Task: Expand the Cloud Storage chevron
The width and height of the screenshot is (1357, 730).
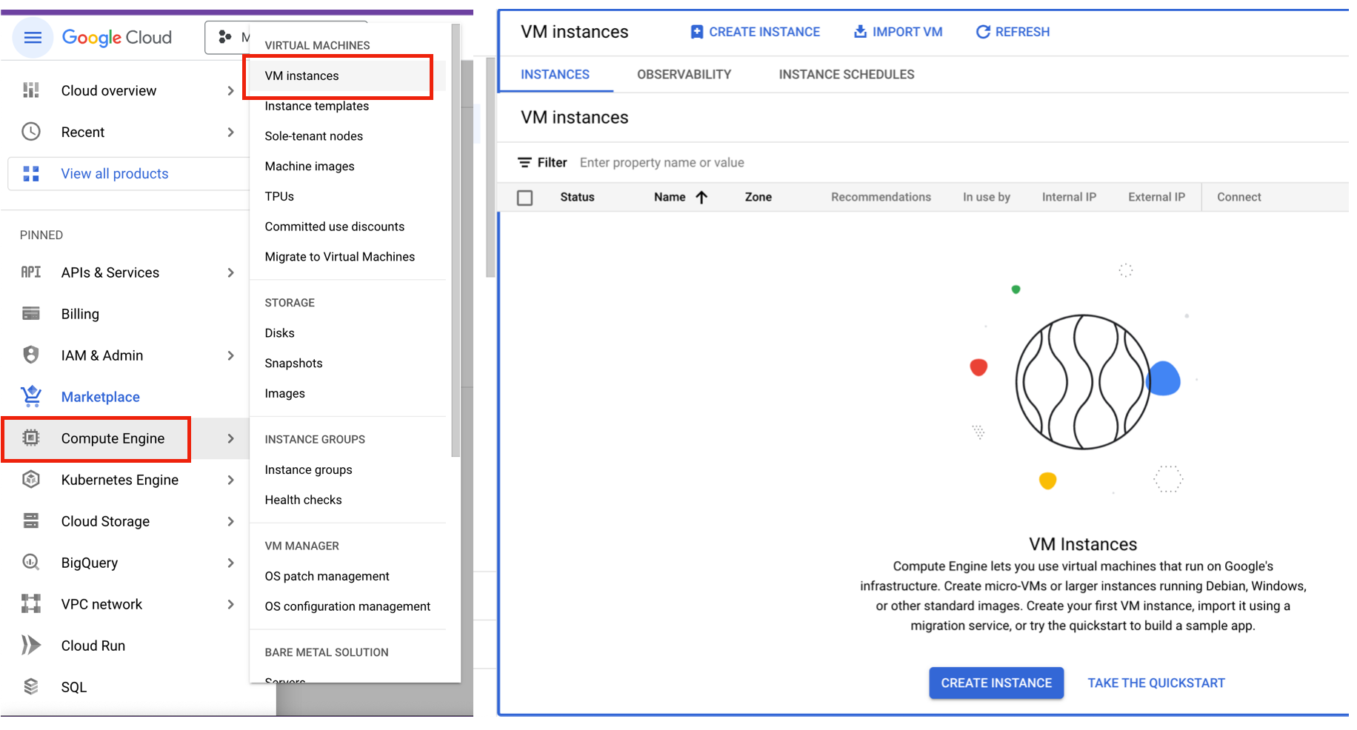Action: coord(230,521)
